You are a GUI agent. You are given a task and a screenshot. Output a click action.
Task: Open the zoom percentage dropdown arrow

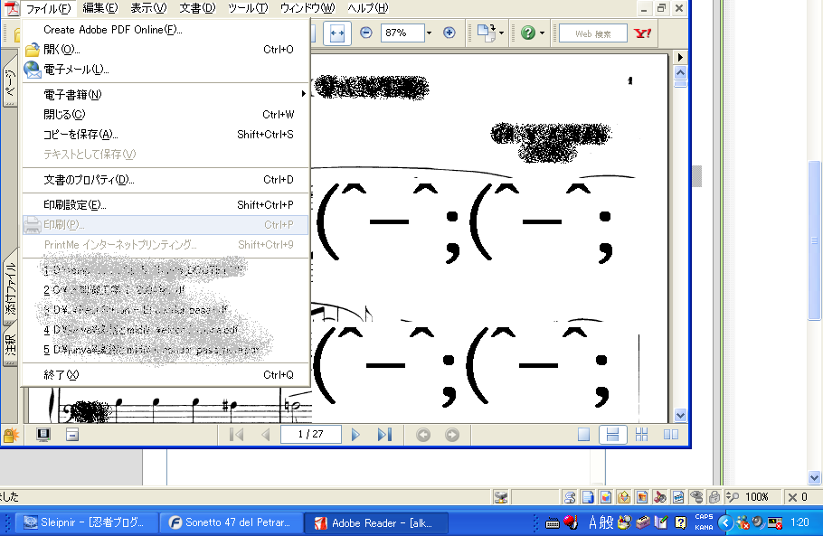(429, 33)
